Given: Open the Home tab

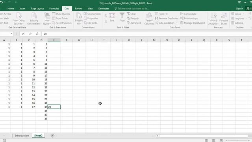Looking at the screenshot, I should click(11, 9).
